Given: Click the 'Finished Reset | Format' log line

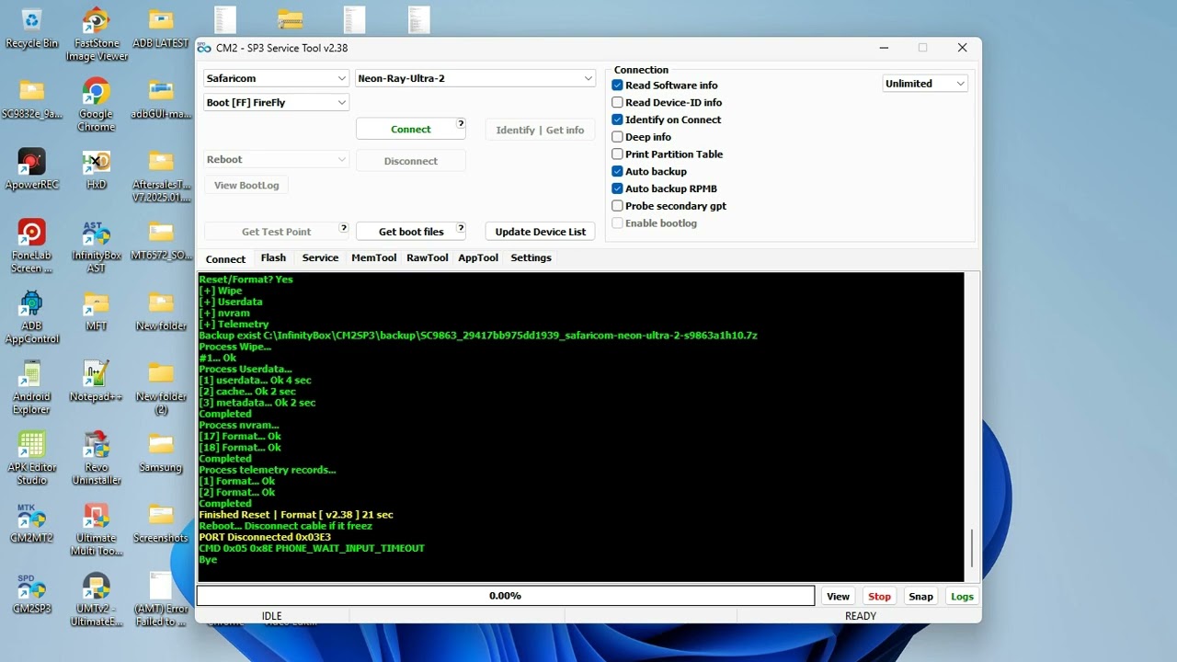Looking at the screenshot, I should point(296,515).
